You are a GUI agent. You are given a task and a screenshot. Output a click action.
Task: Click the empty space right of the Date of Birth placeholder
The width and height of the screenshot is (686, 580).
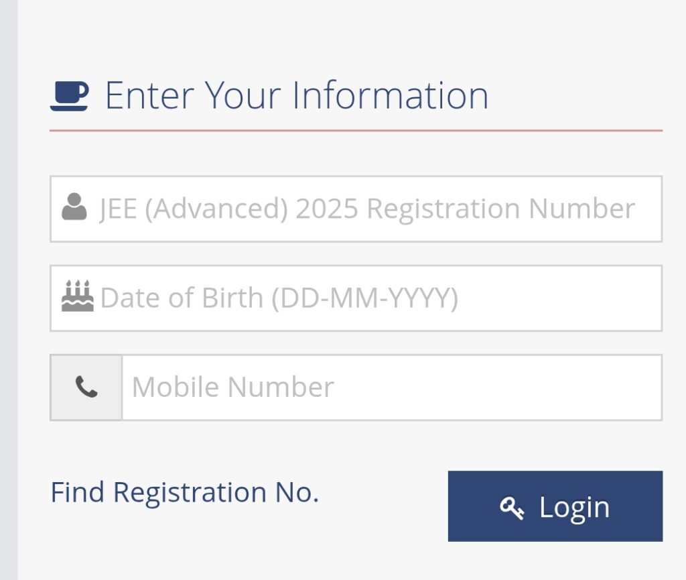(560, 298)
